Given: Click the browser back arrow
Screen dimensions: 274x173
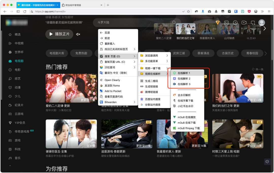Looking at the screenshot, I should tap(5, 11).
